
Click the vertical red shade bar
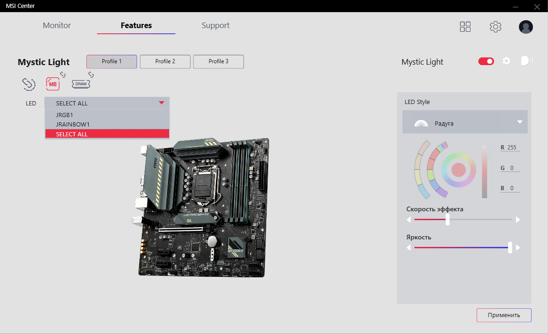[485, 171]
